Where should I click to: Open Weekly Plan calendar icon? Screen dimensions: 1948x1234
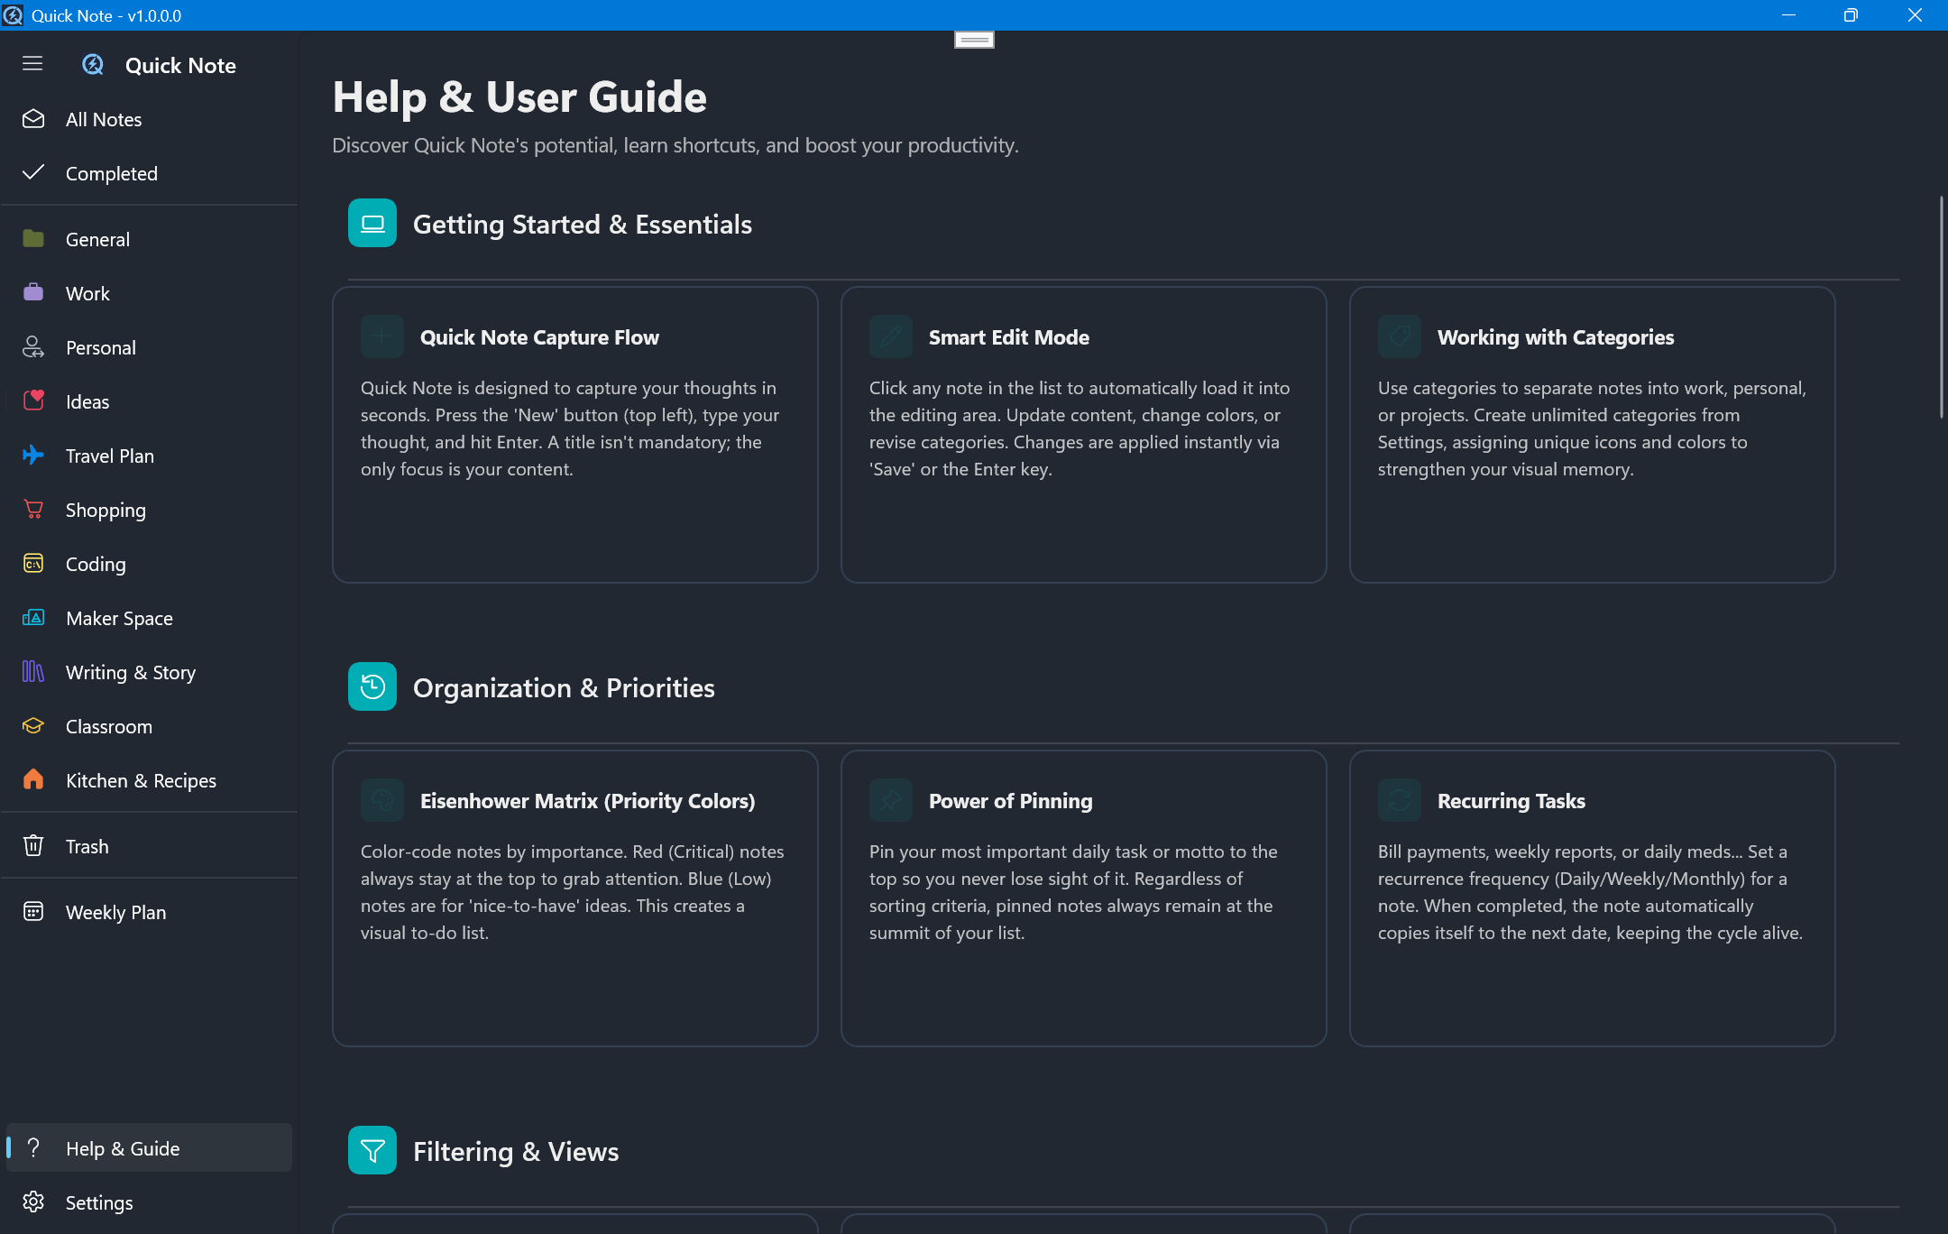pos(33,912)
